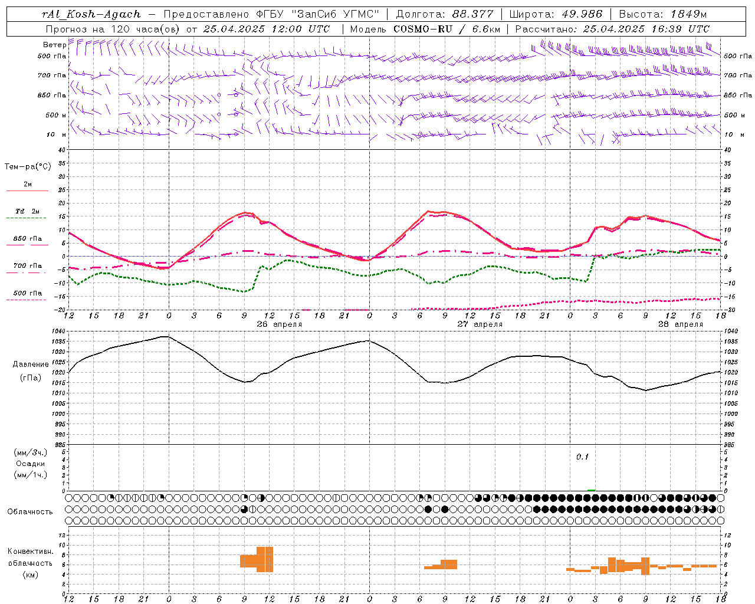This screenshot has height=604, width=755.
Task: Click the 0.1 precipitation value
Action: point(582,457)
